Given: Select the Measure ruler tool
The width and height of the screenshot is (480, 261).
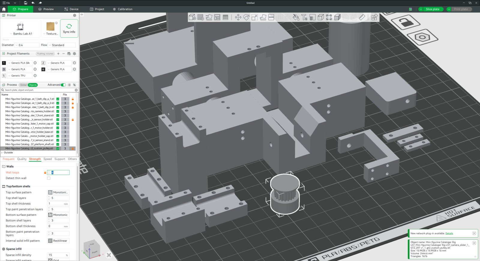Looking at the screenshot, I should pos(362,17).
